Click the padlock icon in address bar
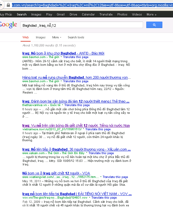This screenshot has height=207, width=173. tap(8, 5)
